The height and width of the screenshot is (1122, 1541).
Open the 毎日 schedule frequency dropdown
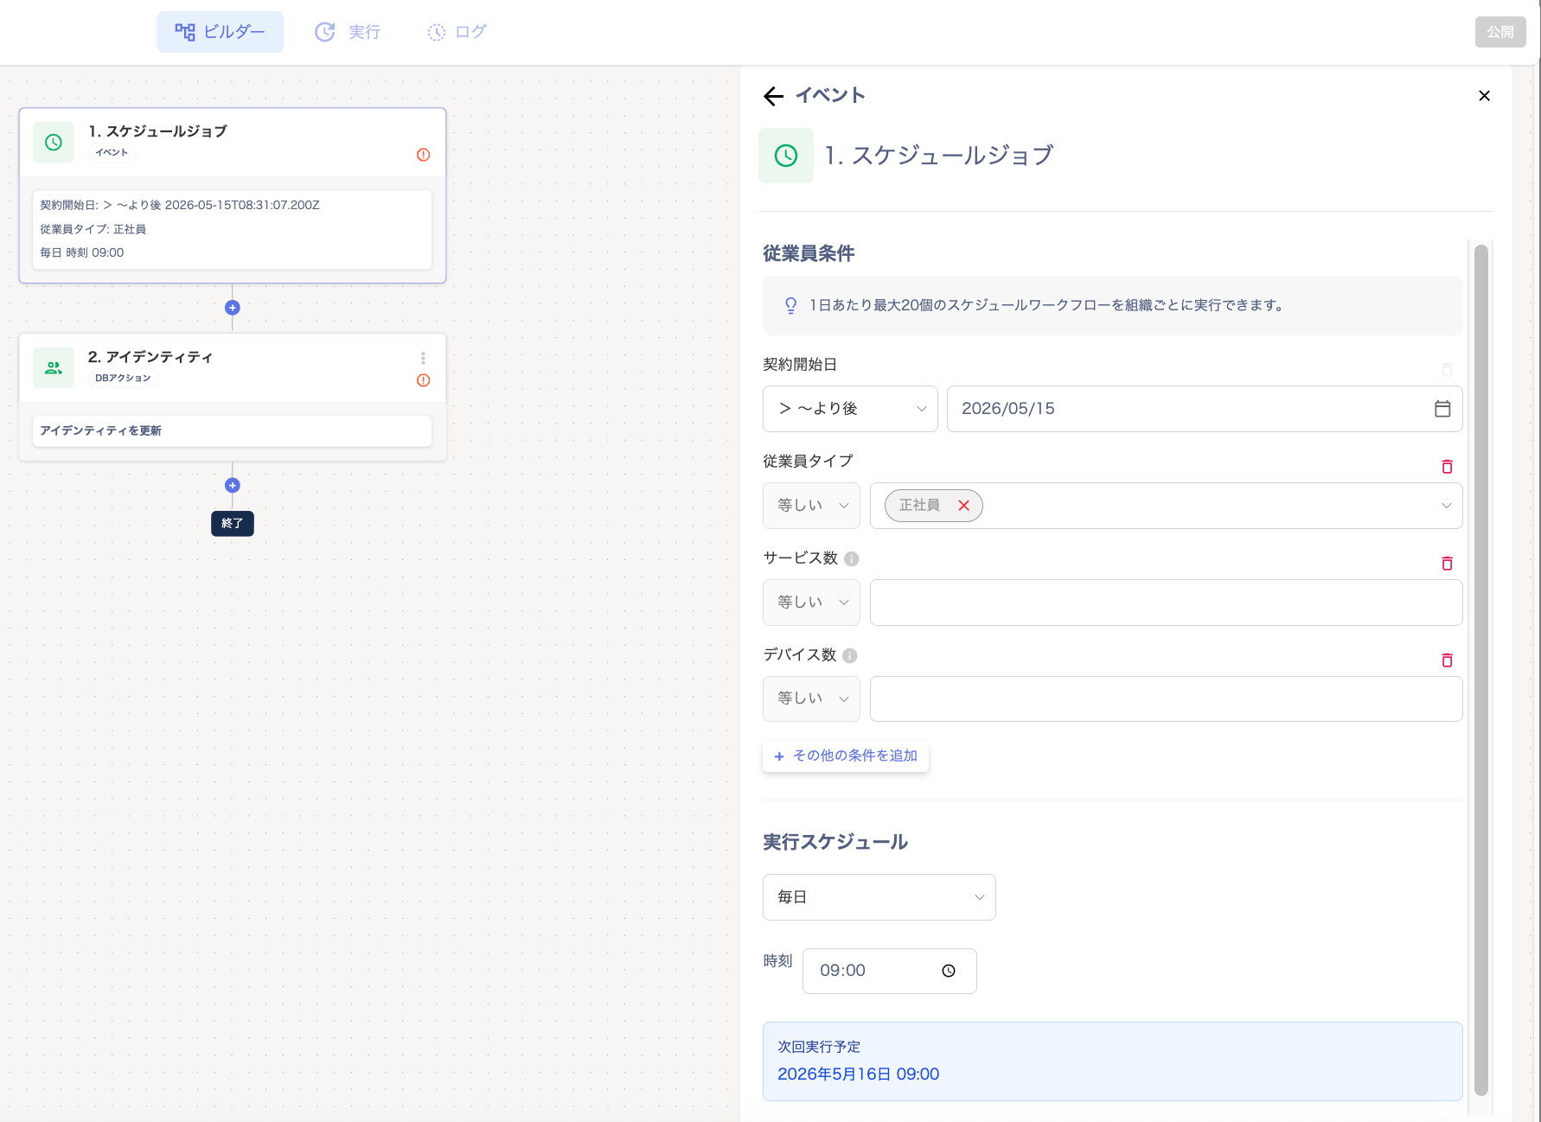click(x=879, y=897)
